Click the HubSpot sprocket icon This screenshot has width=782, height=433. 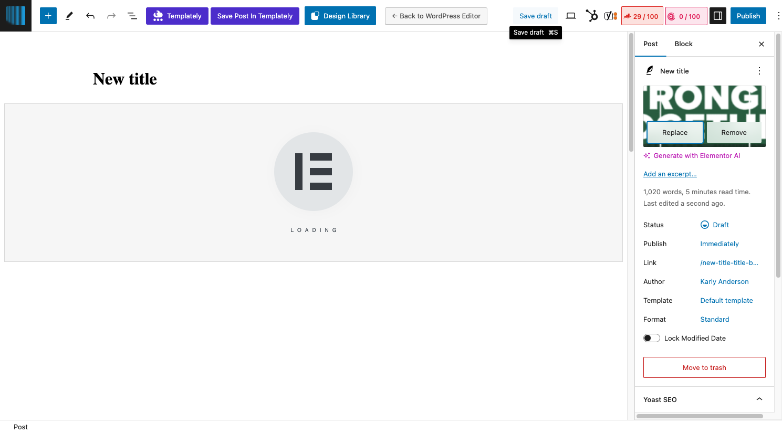[592, 16]
